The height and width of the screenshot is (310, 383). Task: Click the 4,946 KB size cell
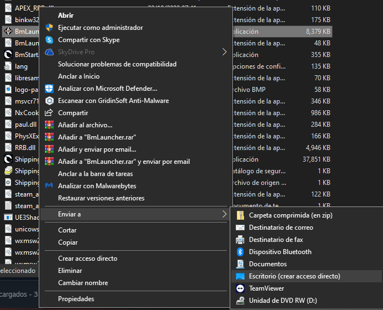tap(318, 148)
